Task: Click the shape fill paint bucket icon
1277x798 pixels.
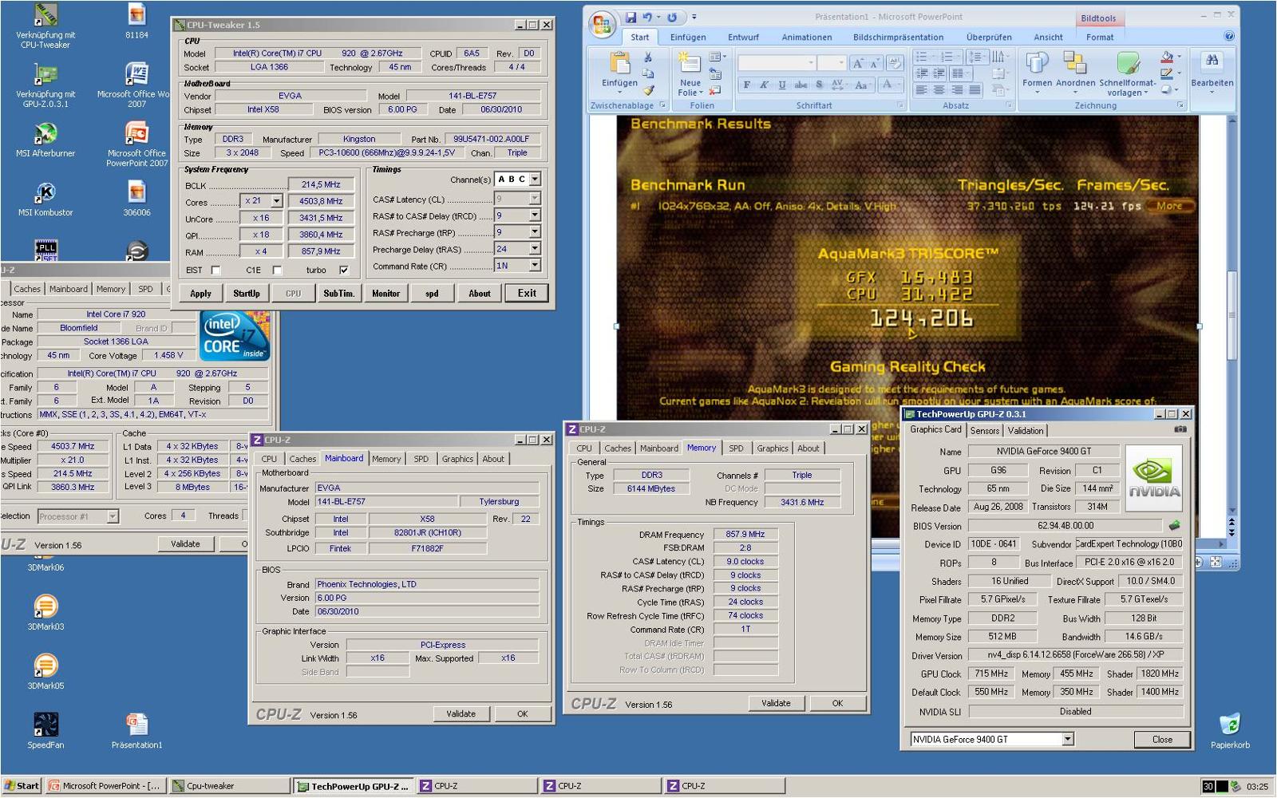Action: pos(1167,57)
